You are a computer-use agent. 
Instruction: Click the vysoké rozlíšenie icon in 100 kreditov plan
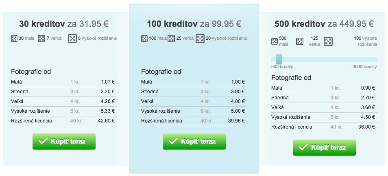(x=200, y=39)
